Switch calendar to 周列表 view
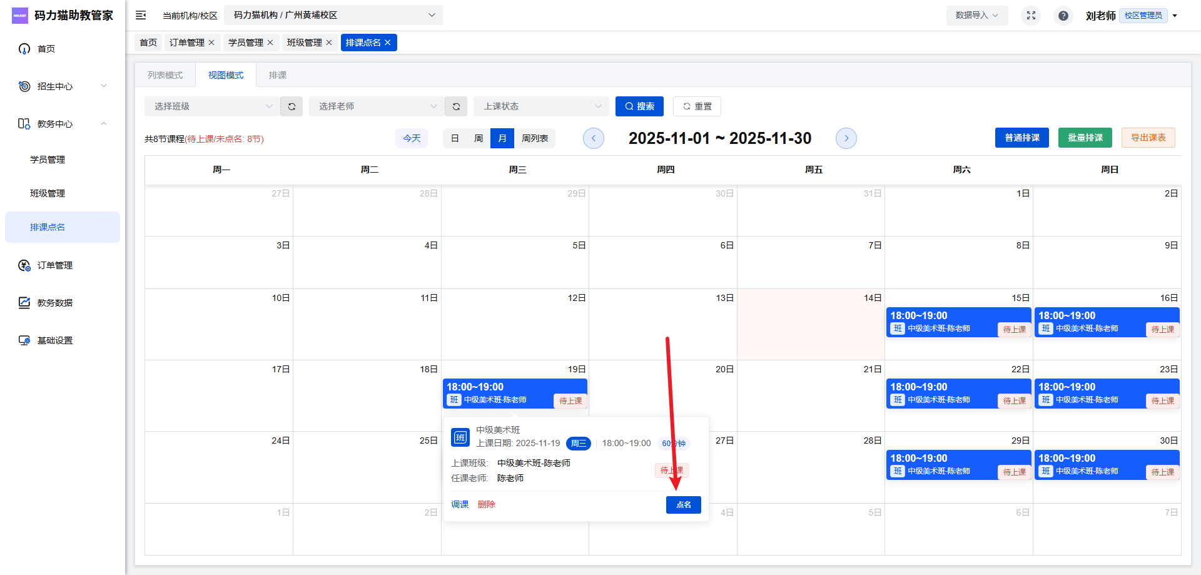Viewport: 1201px width, 575px height. 535,138
